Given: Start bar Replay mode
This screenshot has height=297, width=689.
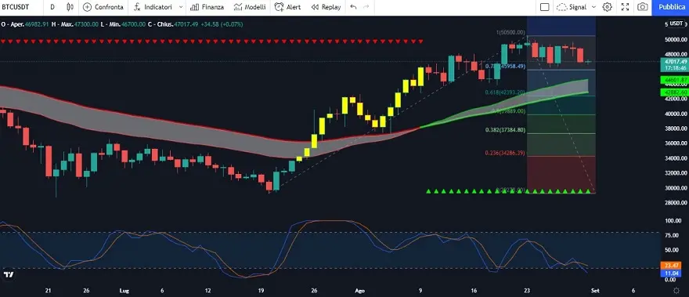Looking at the screenshot, I should [326, 7].
